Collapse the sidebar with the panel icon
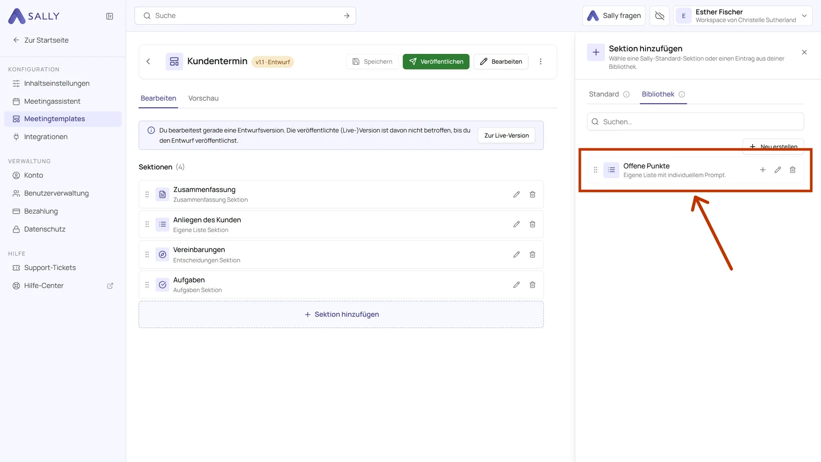The image size is (821, 462). click(x=110, y=16)
